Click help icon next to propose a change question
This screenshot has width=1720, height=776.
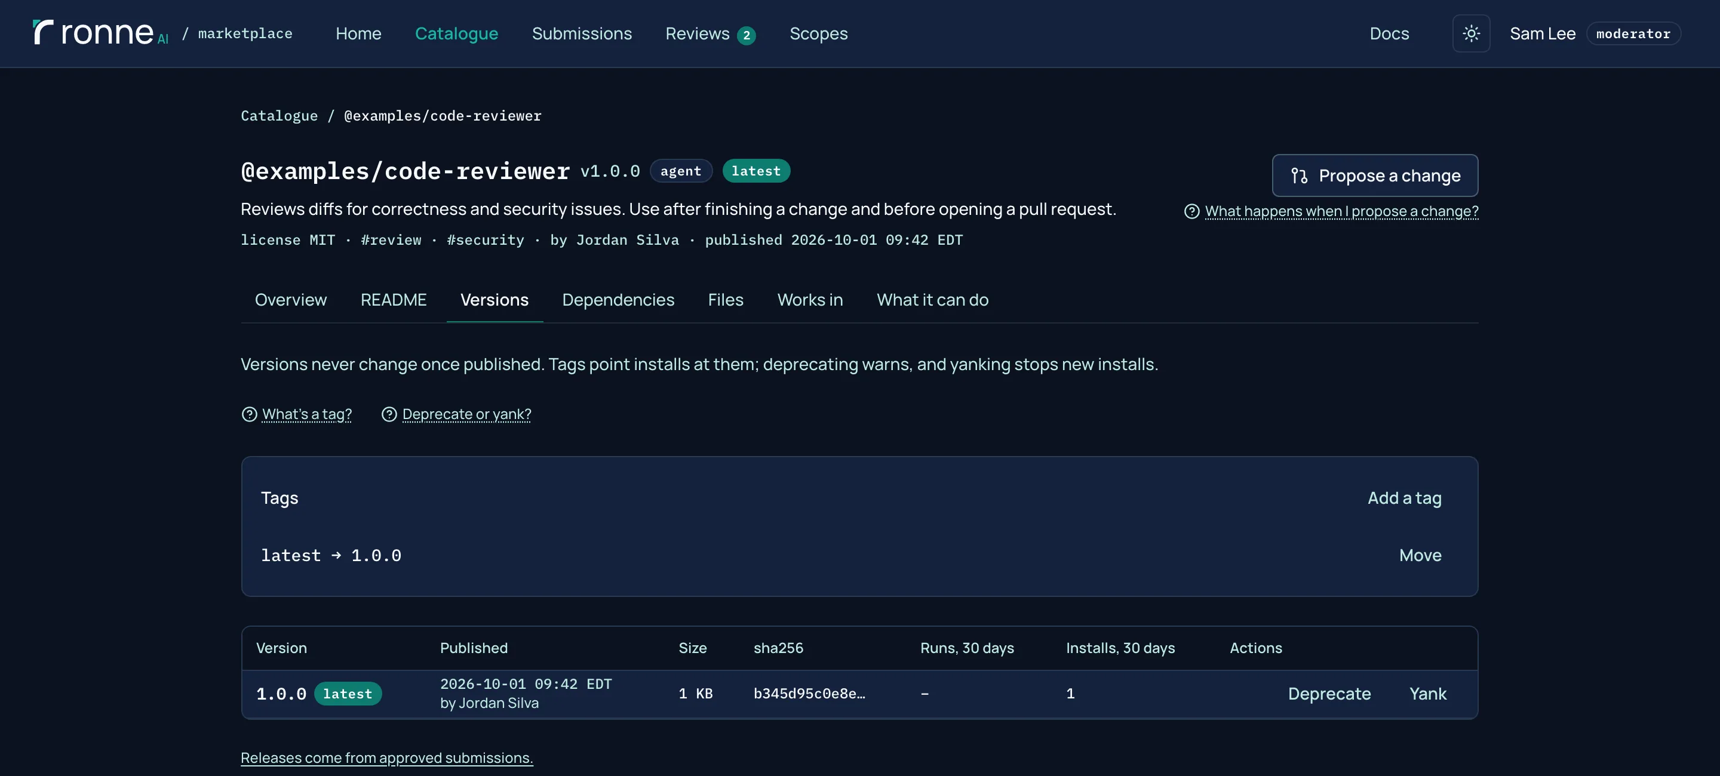(1192, 211)
